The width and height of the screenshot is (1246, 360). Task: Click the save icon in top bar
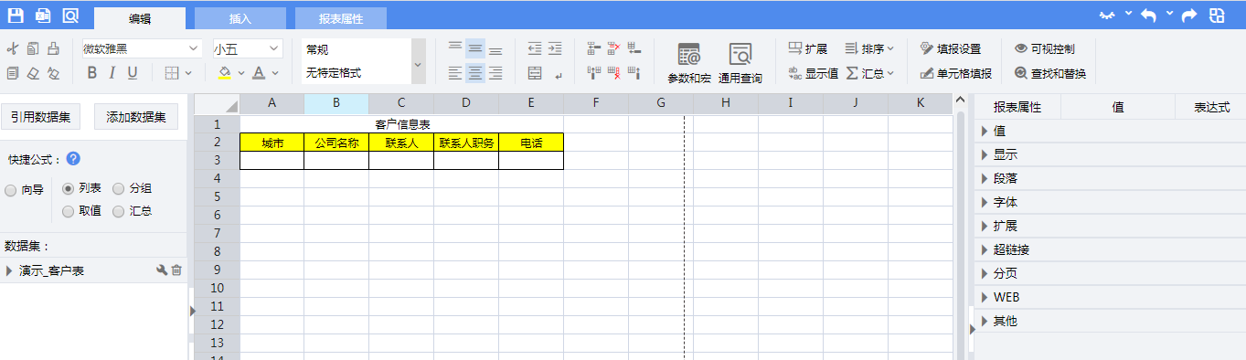point(16,16)
